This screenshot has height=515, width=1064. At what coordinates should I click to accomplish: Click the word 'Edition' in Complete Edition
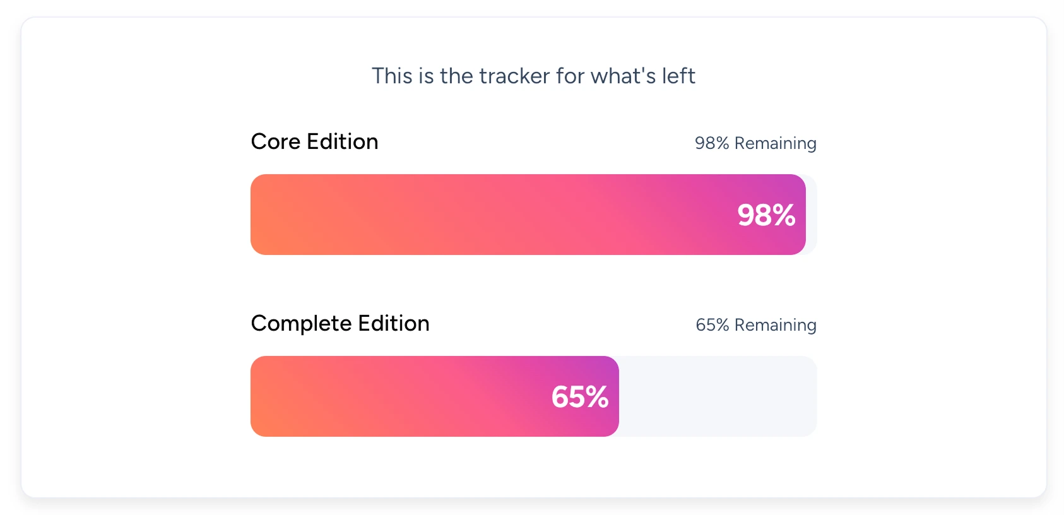pyautogui.click(x=393, y=323)
